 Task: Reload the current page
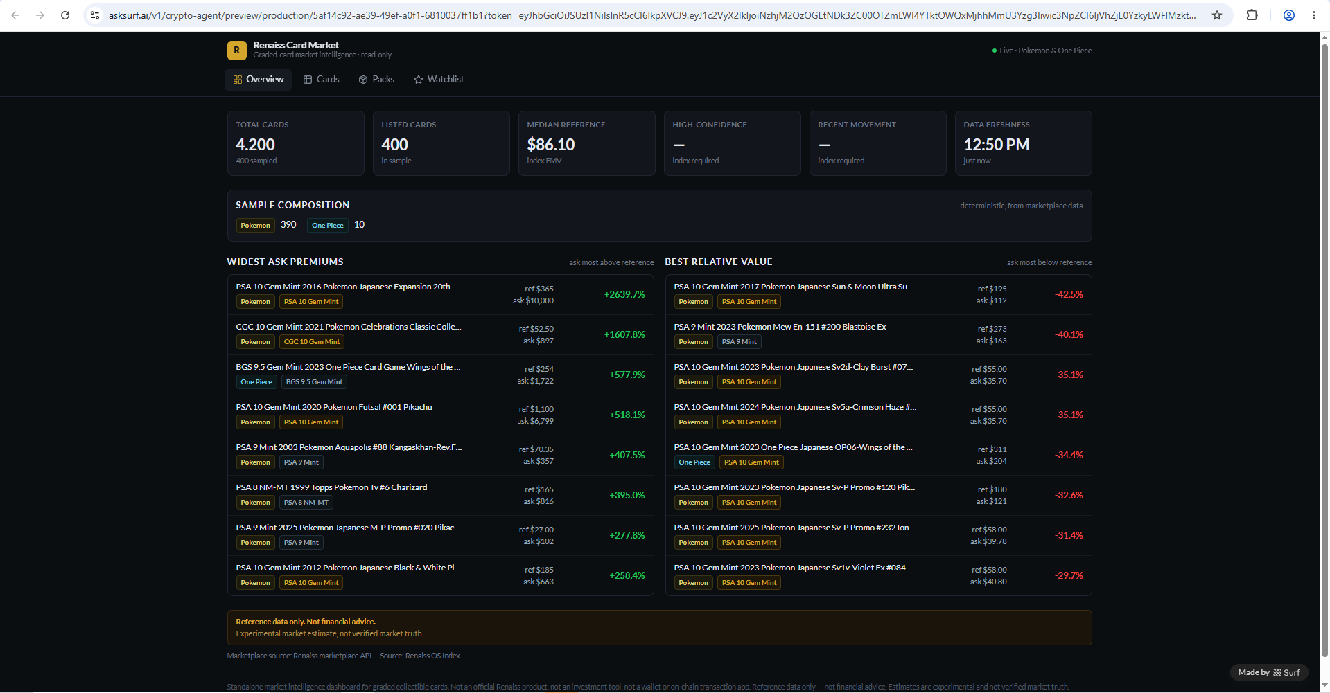point(65,15)
